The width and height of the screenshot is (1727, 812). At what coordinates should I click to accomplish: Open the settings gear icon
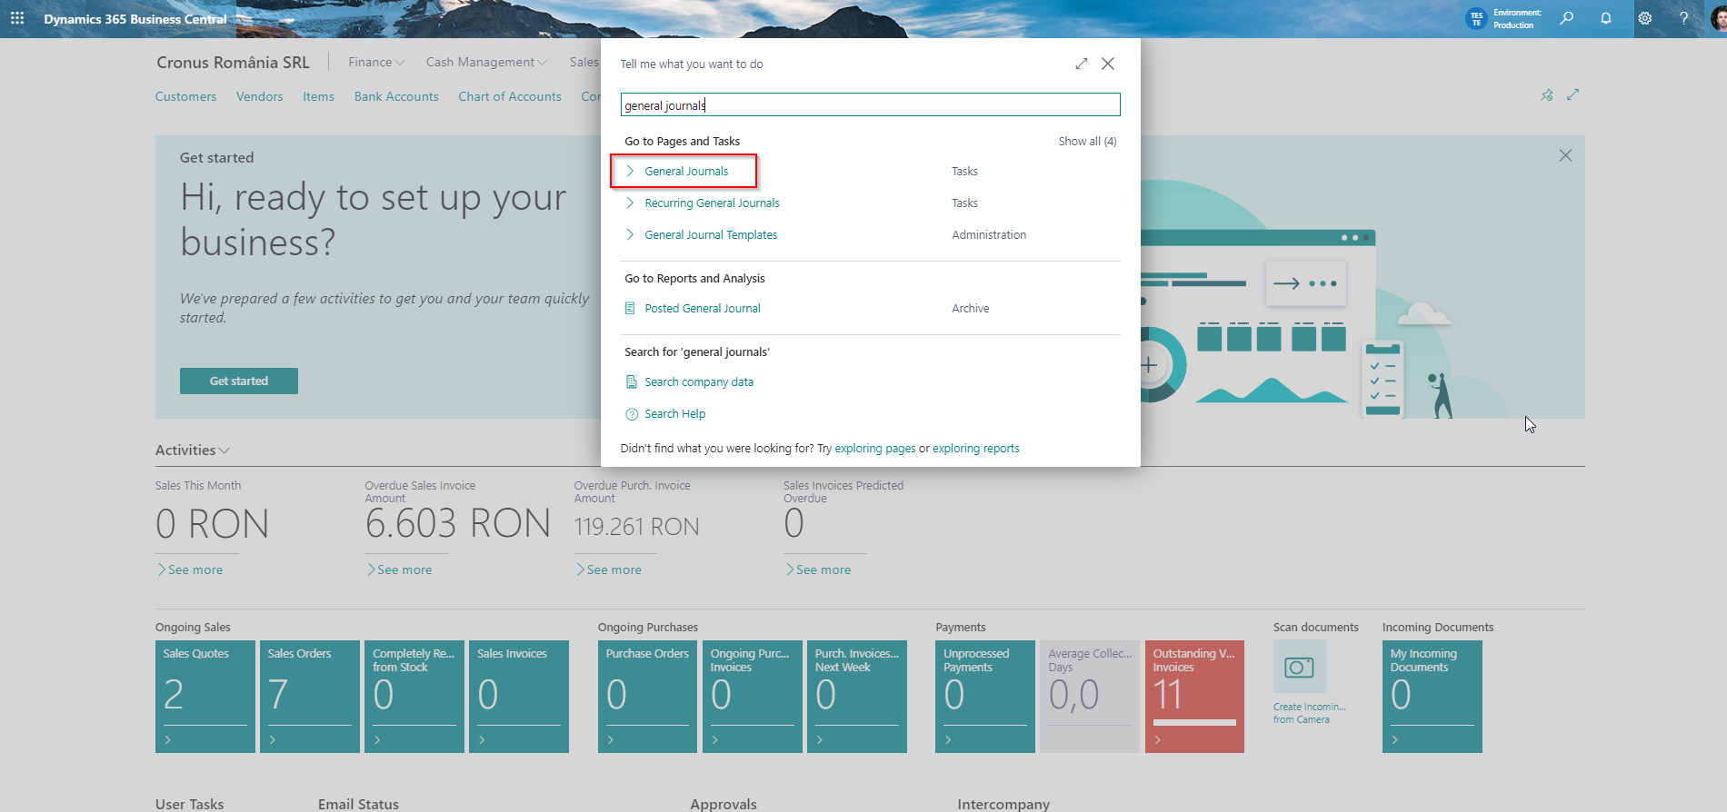click(1645, 18)
